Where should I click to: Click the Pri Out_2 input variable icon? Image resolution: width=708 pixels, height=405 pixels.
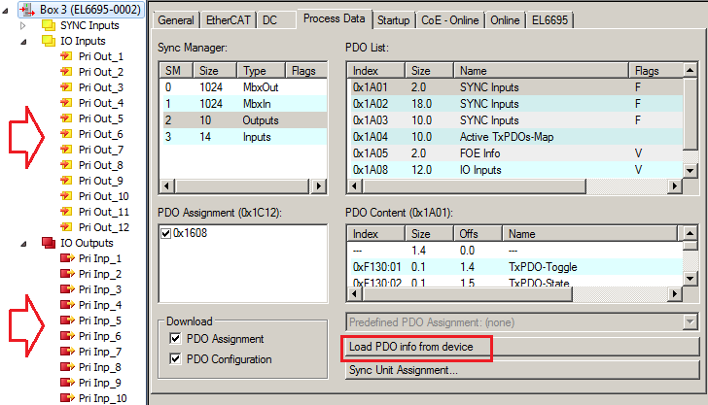click(66, 72)
